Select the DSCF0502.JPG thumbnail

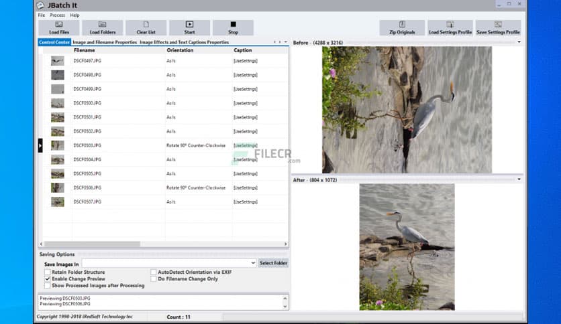[58, 131]
